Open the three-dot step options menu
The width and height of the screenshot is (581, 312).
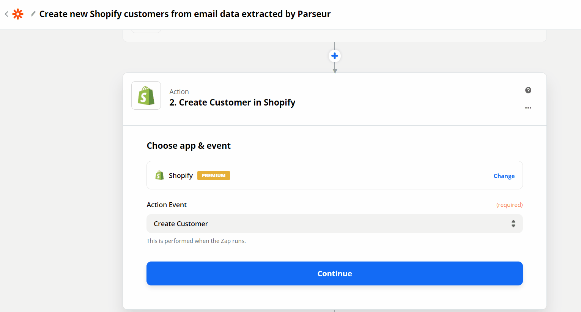(528, 108)
